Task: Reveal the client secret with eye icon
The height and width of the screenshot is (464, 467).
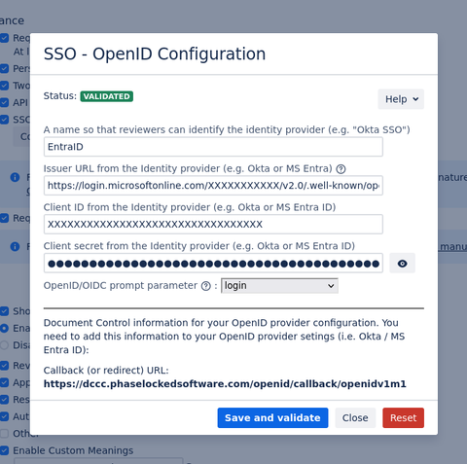Action: click(x=402, y=264)
